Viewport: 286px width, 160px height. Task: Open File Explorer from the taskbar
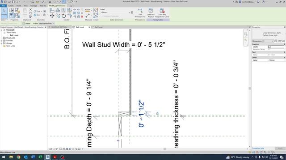coord(11,157)
